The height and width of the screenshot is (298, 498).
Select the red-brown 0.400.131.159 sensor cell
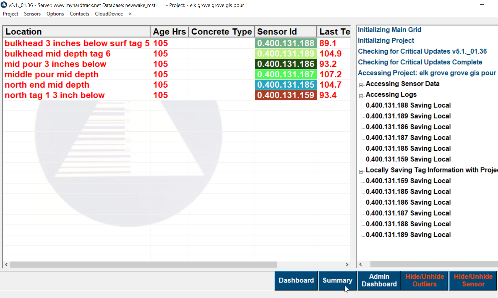[286, 95]
